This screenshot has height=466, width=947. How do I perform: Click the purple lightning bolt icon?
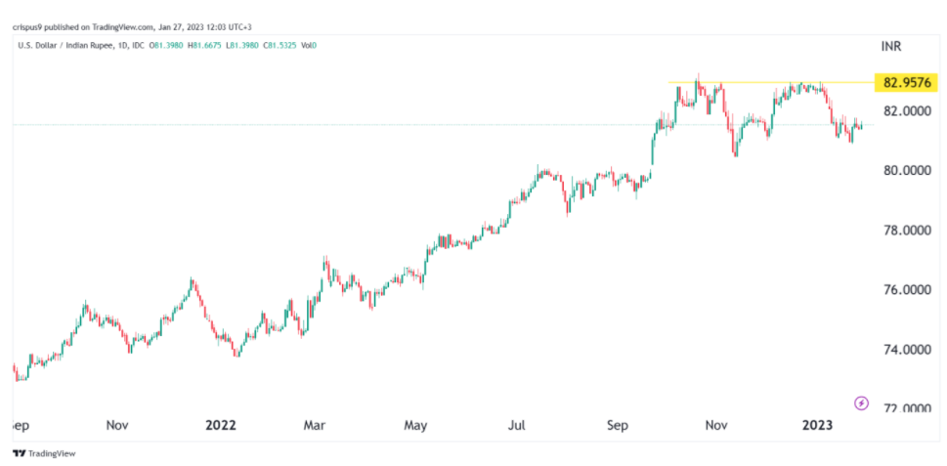(x=861, y=402)
